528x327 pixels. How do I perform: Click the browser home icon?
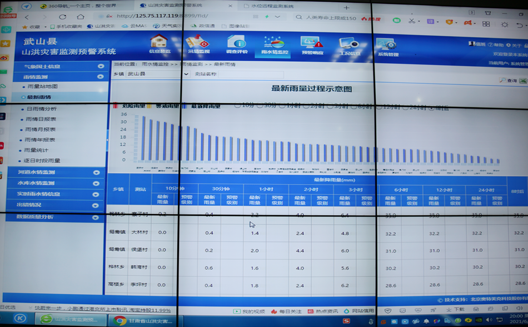[81, 17]
